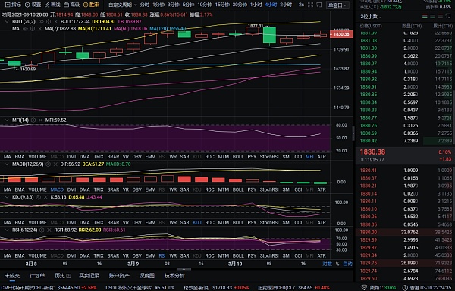Image resolution: width=455 pixels, height=291 pixels.
Task: Click the 线路1 network signal icon
Action: (x=364, y=287)
